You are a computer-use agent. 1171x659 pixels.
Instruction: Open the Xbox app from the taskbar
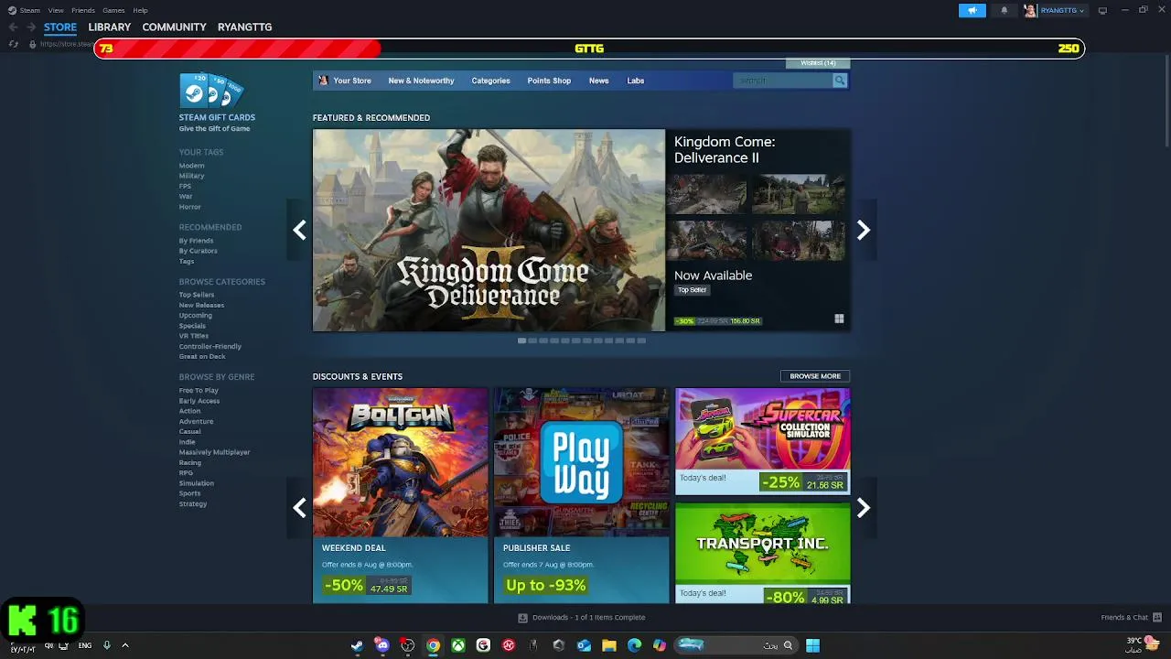click(457, 645)
